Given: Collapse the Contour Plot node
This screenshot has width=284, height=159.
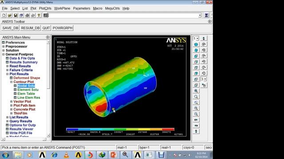Looking at the screenshot, I should coord(11,82).
